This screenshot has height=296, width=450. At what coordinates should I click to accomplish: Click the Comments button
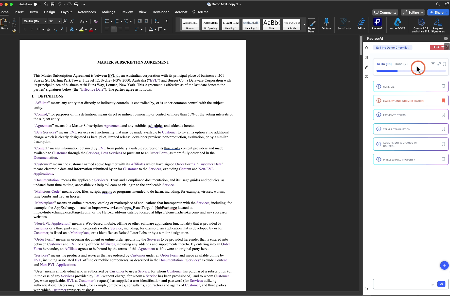[x=385, y=12]
